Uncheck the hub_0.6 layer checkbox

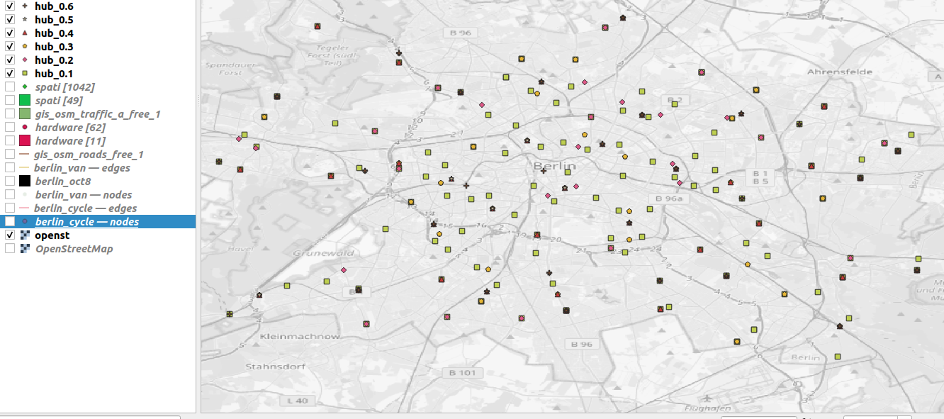pyautogui.click(x=10, y=6)
